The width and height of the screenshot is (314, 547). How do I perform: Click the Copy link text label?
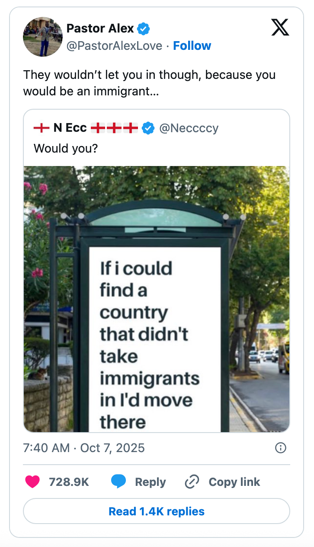(234, 482)
